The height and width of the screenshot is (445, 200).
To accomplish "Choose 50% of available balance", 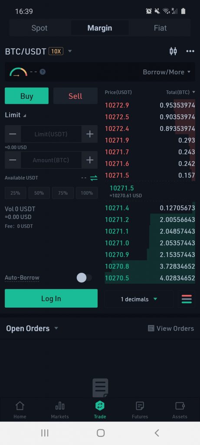I will [39, 193].
